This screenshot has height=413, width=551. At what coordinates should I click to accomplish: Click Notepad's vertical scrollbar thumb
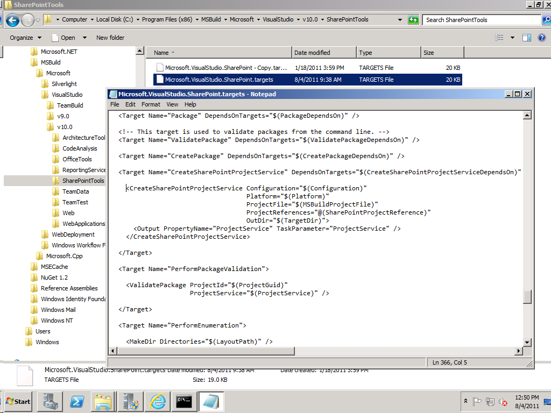point(527,296)
